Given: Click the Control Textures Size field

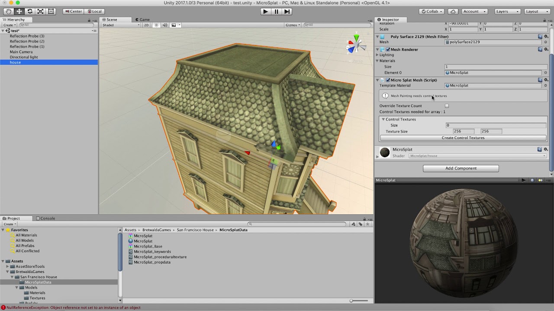Looking at the screenshot, I should (x=496, y=125).
